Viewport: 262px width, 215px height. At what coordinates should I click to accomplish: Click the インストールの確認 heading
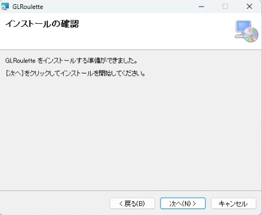pyautogui.click(x=42, y=24)
